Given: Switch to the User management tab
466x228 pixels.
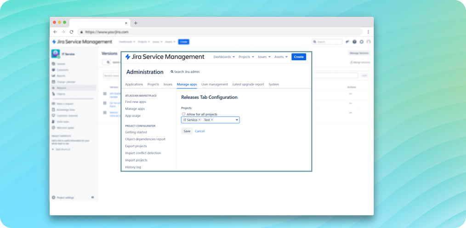Looking at the screenshot, I should tap(215, 85).
